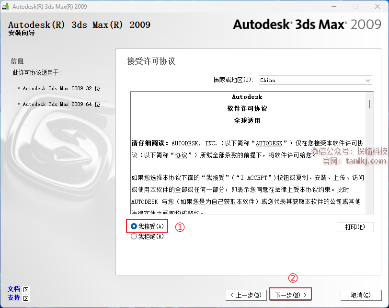Open the 国家或地区 dropdown showing China

pyautogui.click(x=315, y=80)
